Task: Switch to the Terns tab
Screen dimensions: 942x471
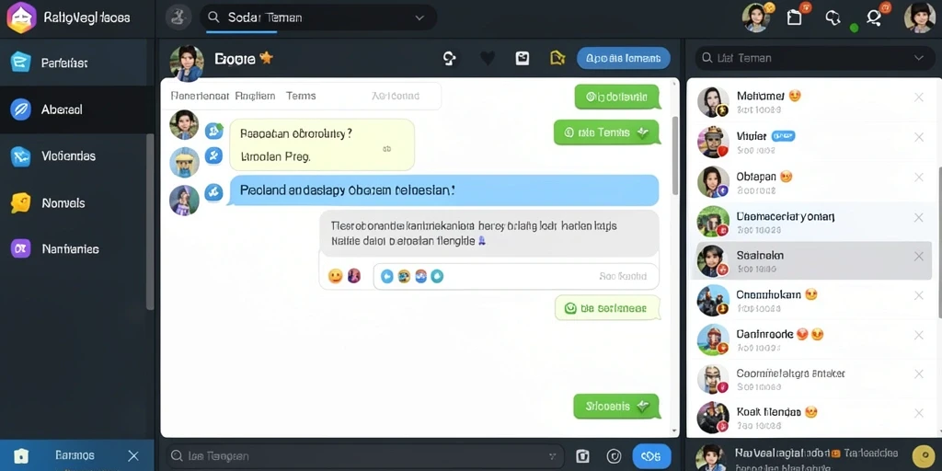Action: point(301,96)
